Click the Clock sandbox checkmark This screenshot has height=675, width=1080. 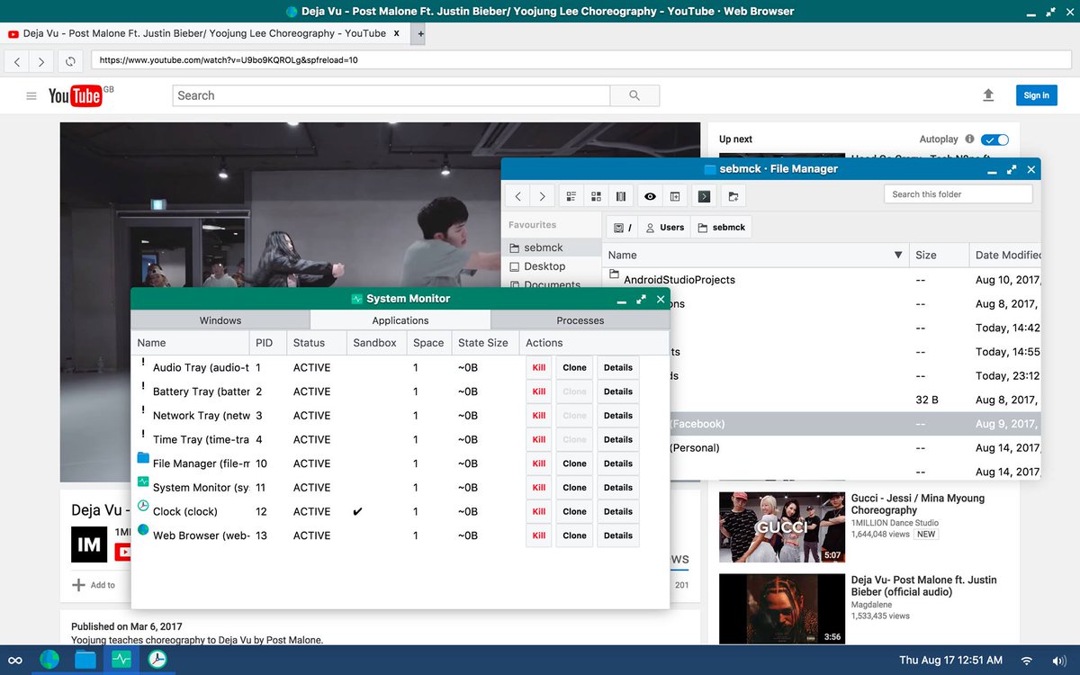click(x=357, y=511)
